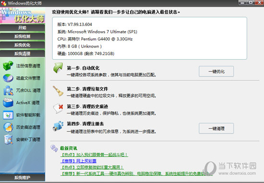This screenshot has width=264, height=183.
Task: Click the Windows优化大师 title bar app icon
Action: click(x=4, y=3)
